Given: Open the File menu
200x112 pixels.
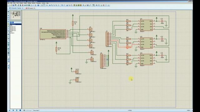Looking at the screenshot, I should pos(8,3).
